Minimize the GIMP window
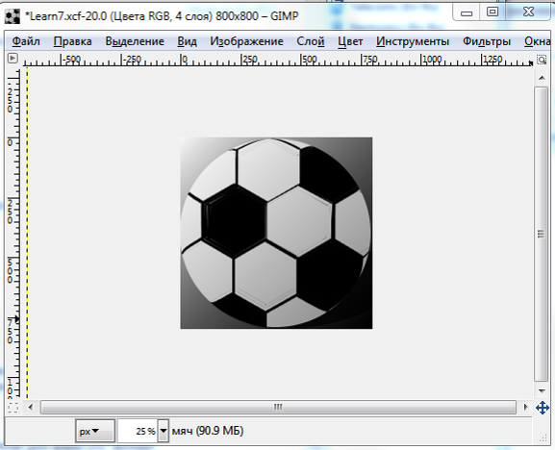This screenshot has height=450, width=555. [467, 13]
